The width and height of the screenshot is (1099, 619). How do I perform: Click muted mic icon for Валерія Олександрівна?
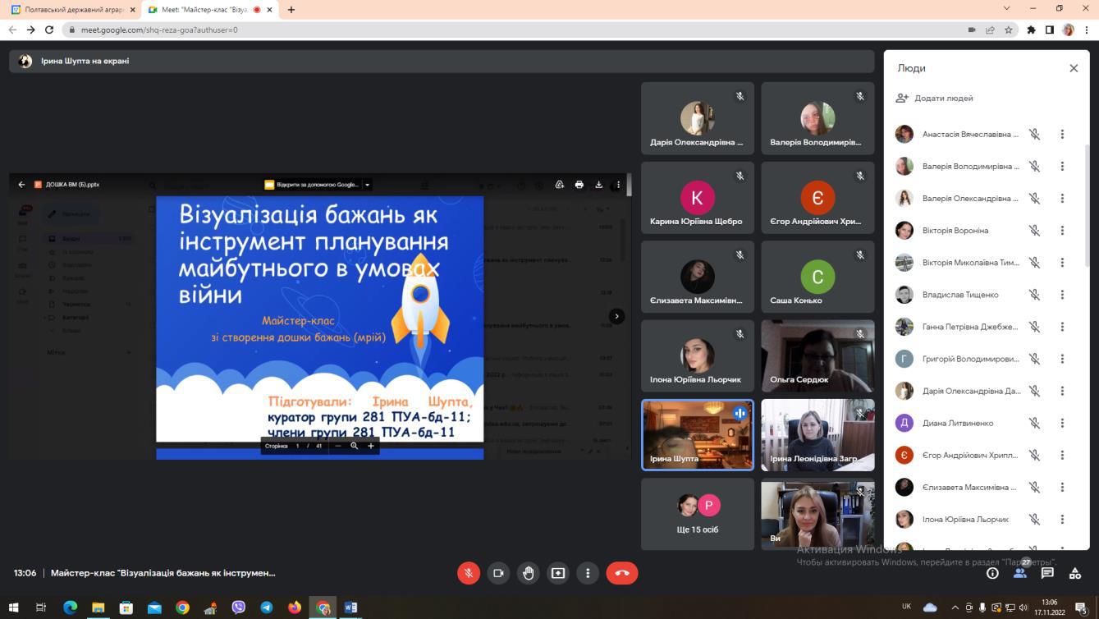coord(1035,198)
